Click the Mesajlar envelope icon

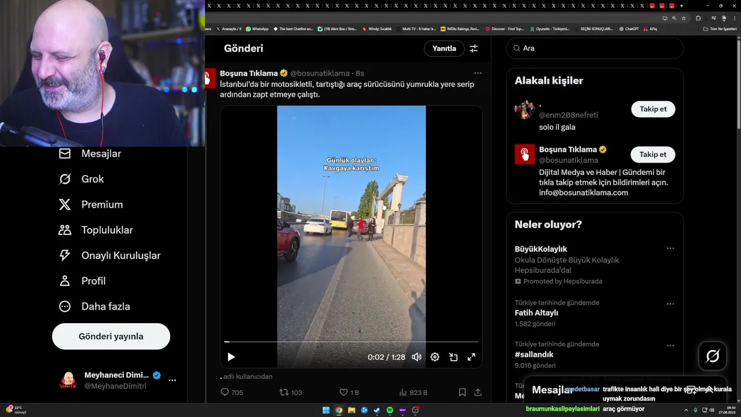(65, 153)
